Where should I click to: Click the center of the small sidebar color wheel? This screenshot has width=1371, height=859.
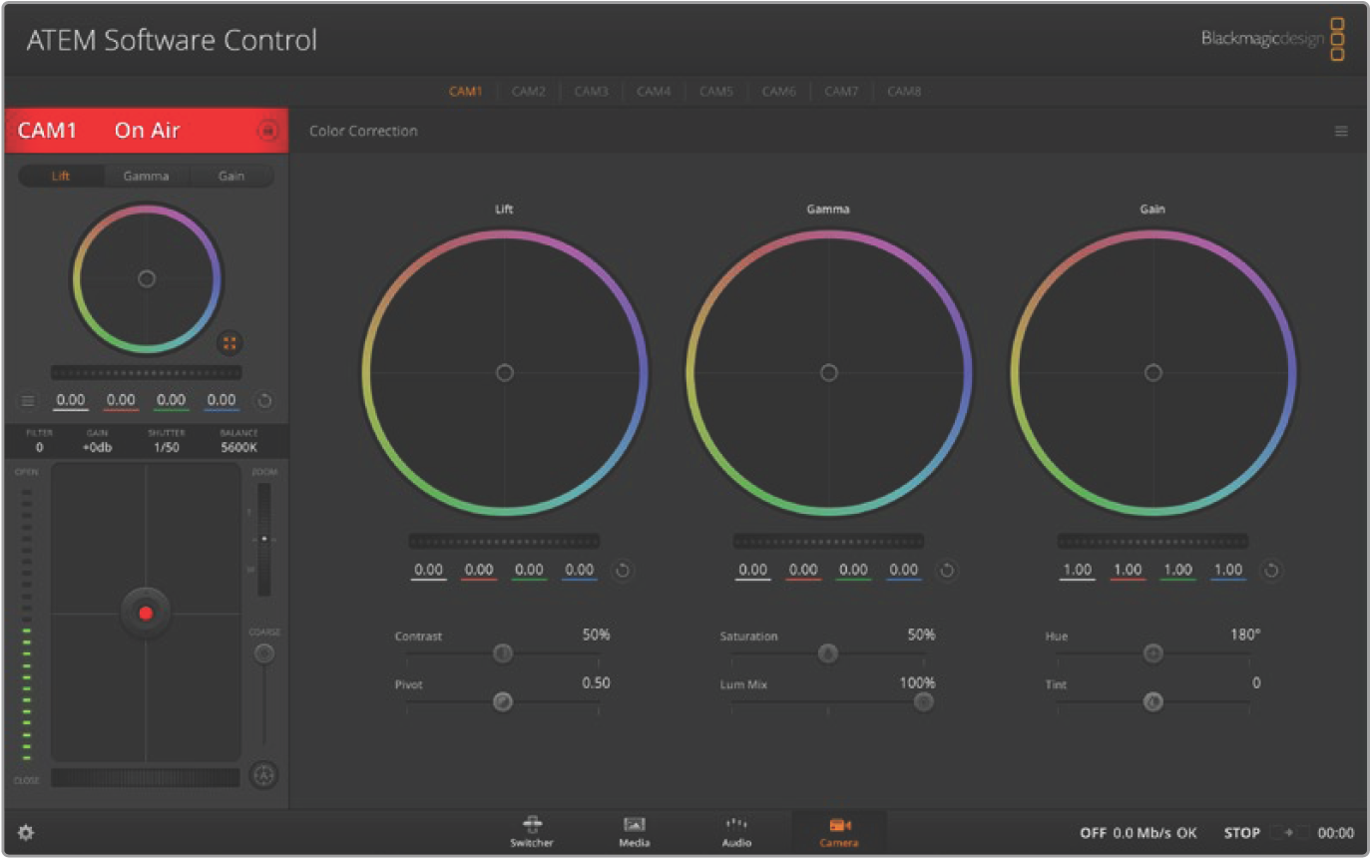[147, 279]
